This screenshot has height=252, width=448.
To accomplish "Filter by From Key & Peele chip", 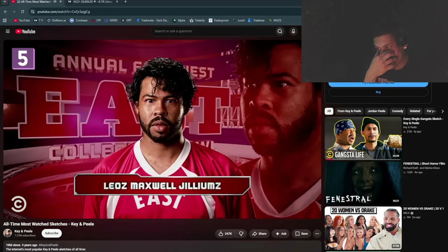I will click(349, 111).
